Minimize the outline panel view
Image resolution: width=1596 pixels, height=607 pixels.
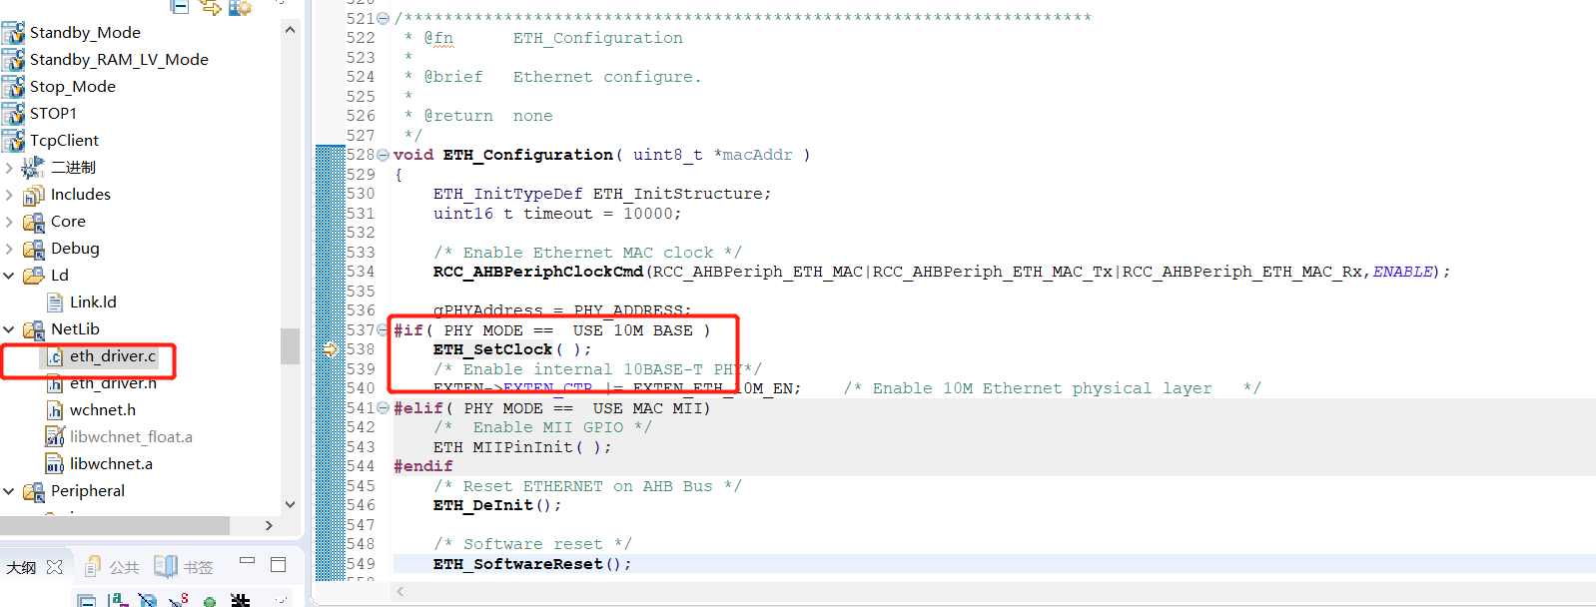coord(248,561)
